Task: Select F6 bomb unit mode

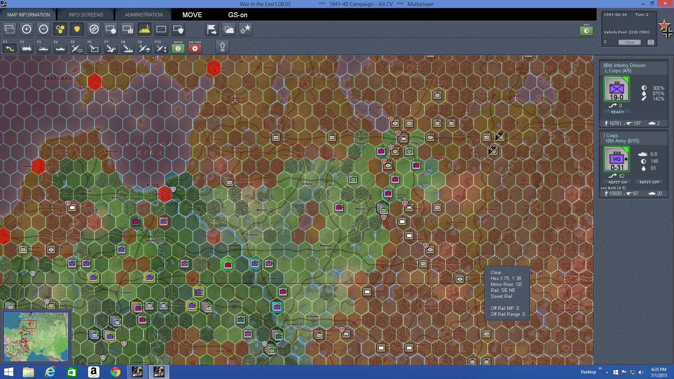Action: click(x=94, y=48)
